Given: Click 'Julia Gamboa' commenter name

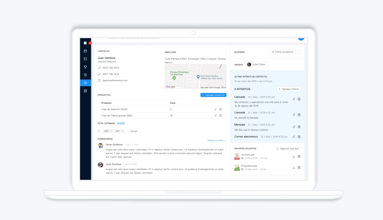Looking at the screenshot, I should [113, 164].
